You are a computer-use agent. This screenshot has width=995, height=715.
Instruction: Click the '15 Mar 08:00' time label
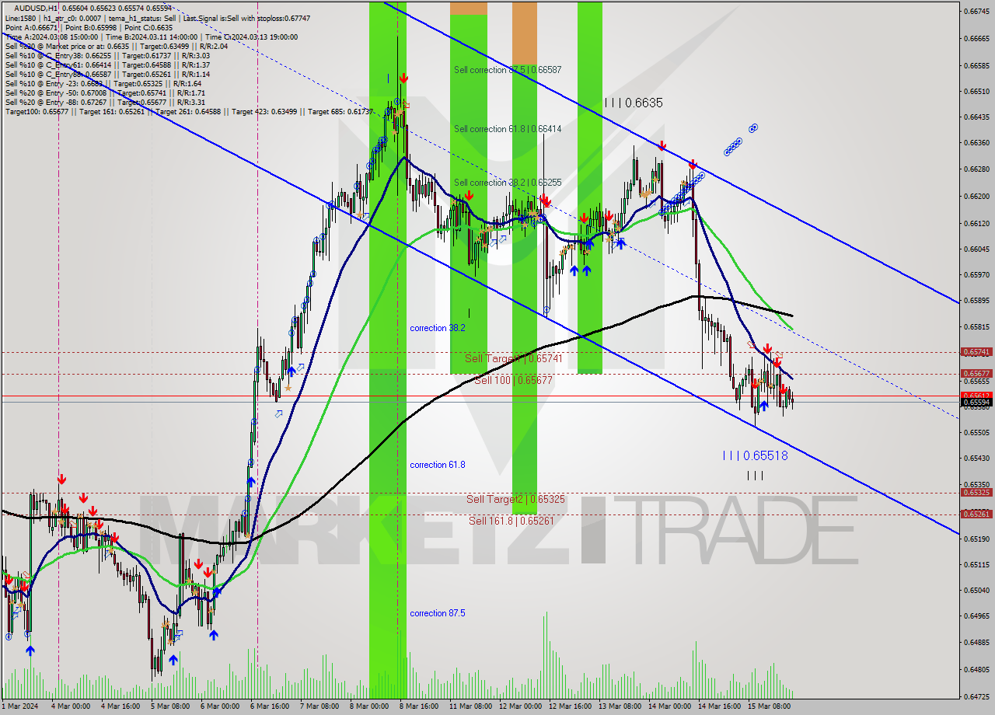[770, 706]
